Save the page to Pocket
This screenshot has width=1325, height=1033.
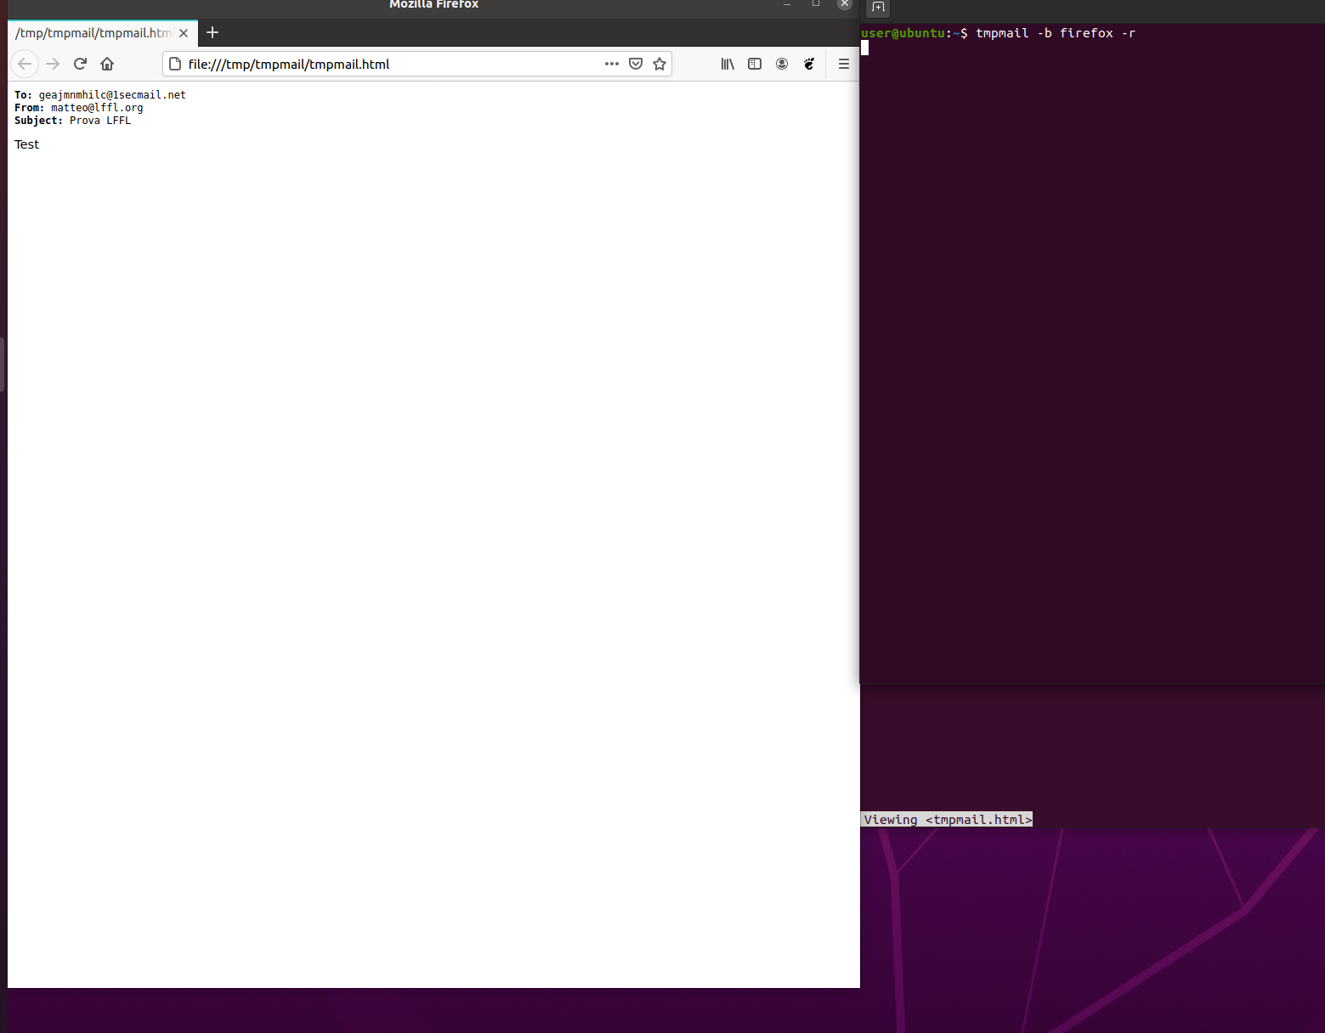coord(636,64)
